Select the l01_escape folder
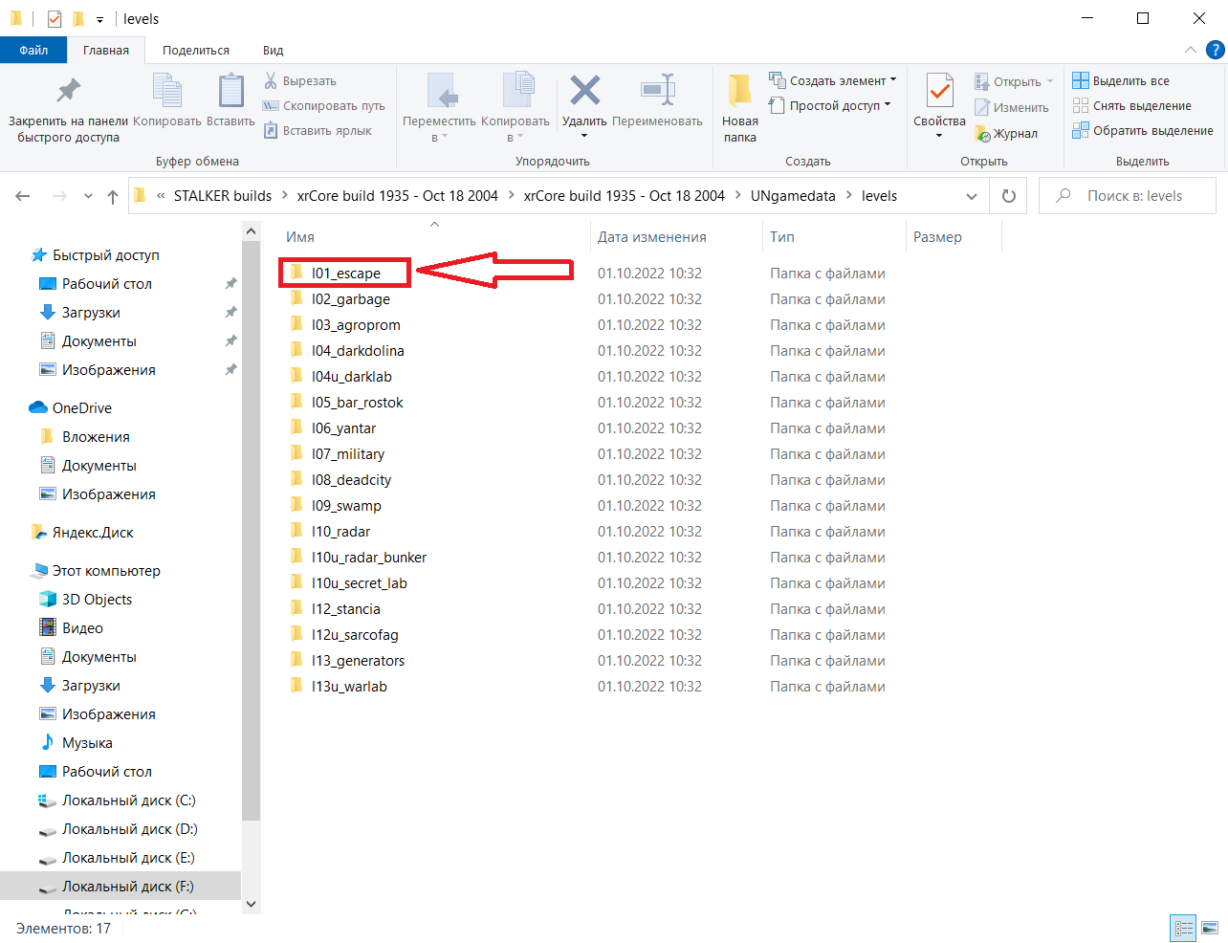 [345, 274]
